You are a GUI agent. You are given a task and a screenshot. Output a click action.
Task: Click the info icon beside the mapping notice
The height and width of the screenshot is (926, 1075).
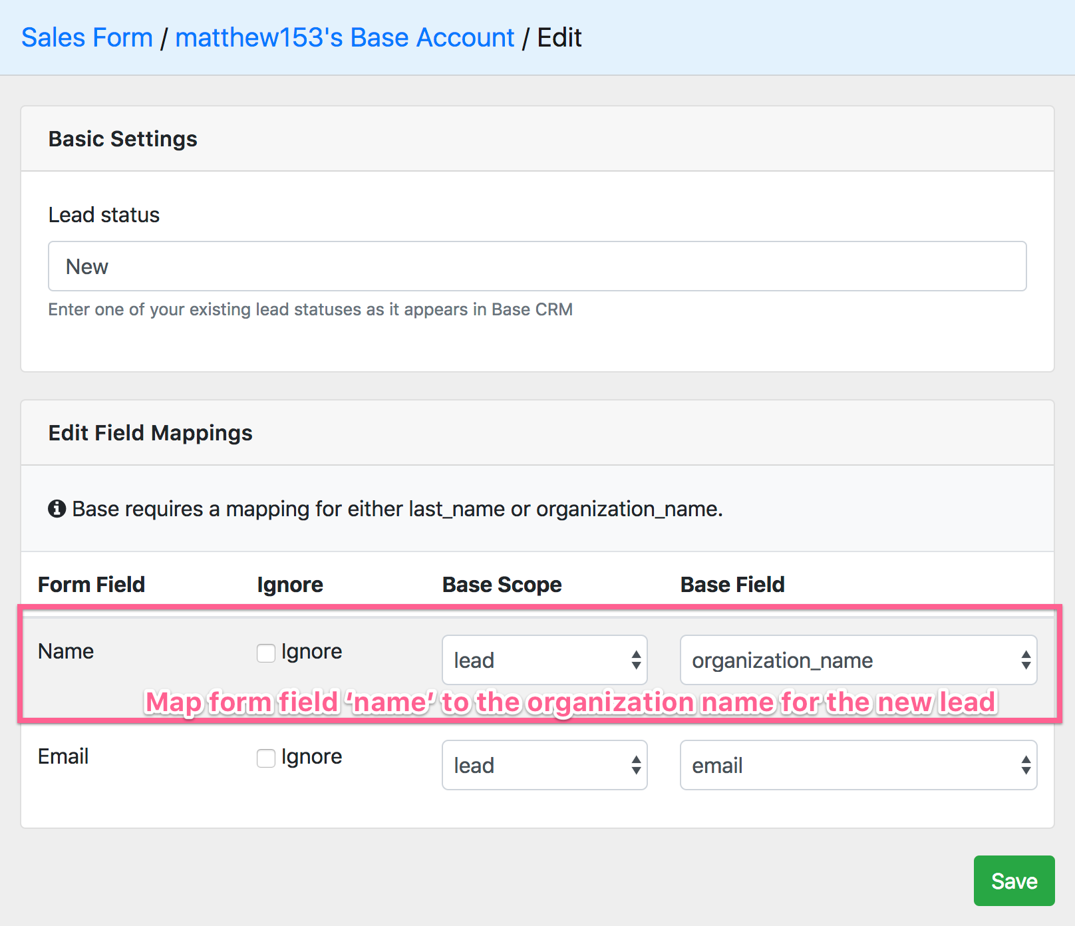(x=57, y=509)
